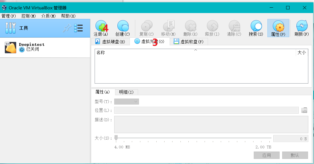Open the 介质(M) menu
This screenshot has height=164, width=314.
pyautogui.click(x=48, y=16)
